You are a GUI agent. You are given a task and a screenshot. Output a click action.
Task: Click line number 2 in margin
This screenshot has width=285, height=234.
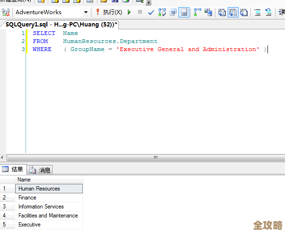[x=23, y=41]
